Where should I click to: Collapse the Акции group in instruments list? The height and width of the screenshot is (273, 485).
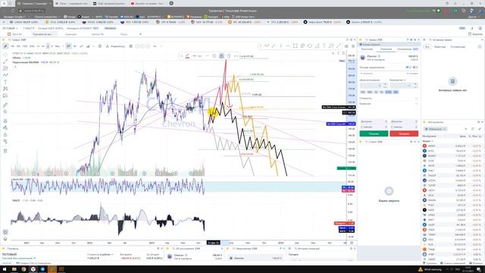427,141
